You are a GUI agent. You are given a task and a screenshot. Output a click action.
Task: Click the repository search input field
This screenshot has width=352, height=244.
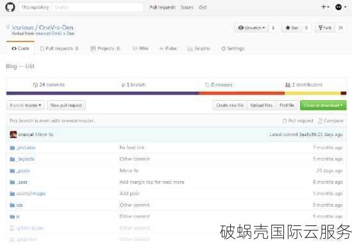click(x=98, y=7)
